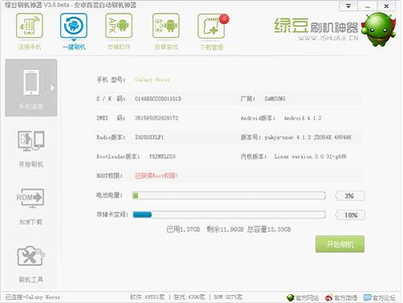Click the 3% battery percentage label
The height and width of the screenshot is (303, 403).
click(349, 196)
